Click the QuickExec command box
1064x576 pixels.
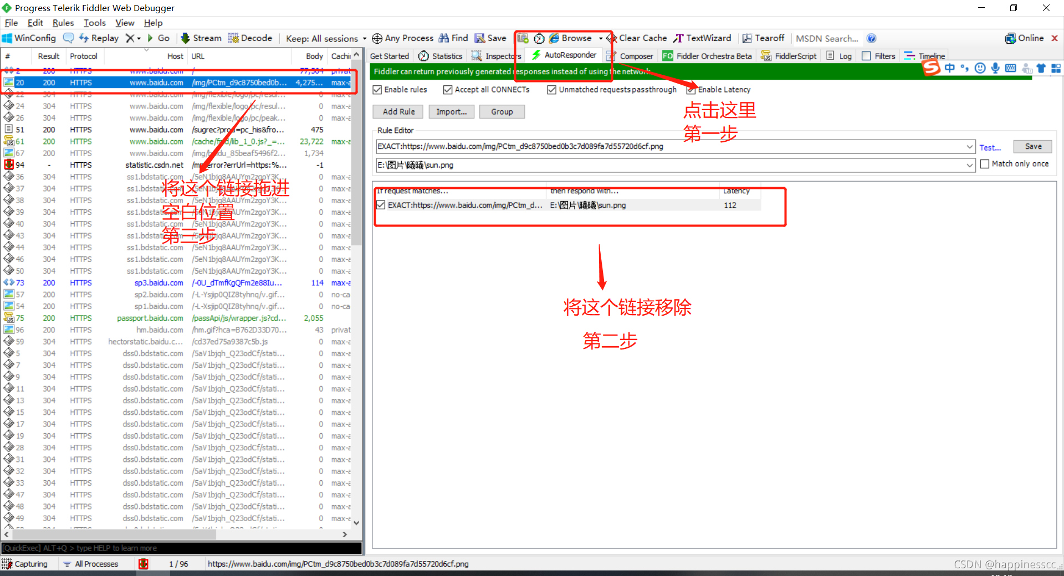coord(182,548)
